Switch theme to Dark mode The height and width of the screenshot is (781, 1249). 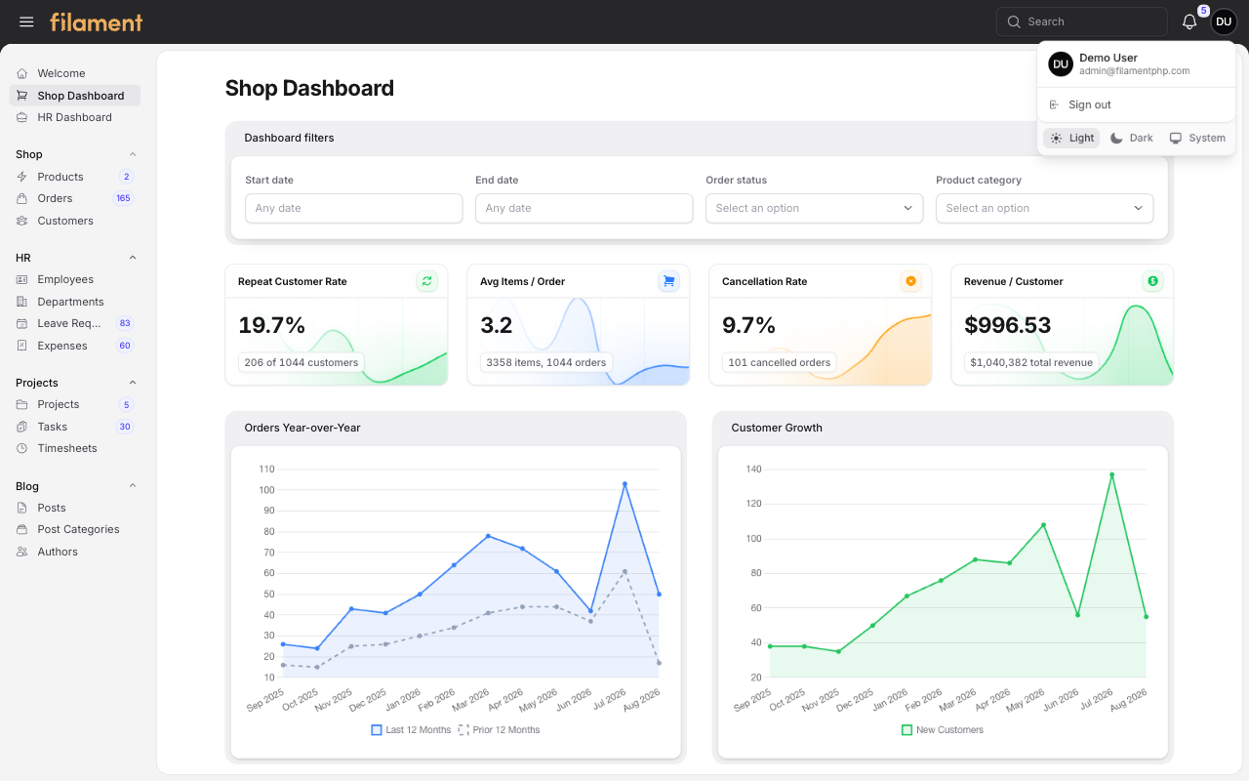pyautogui.click(x=1132, y=138)
